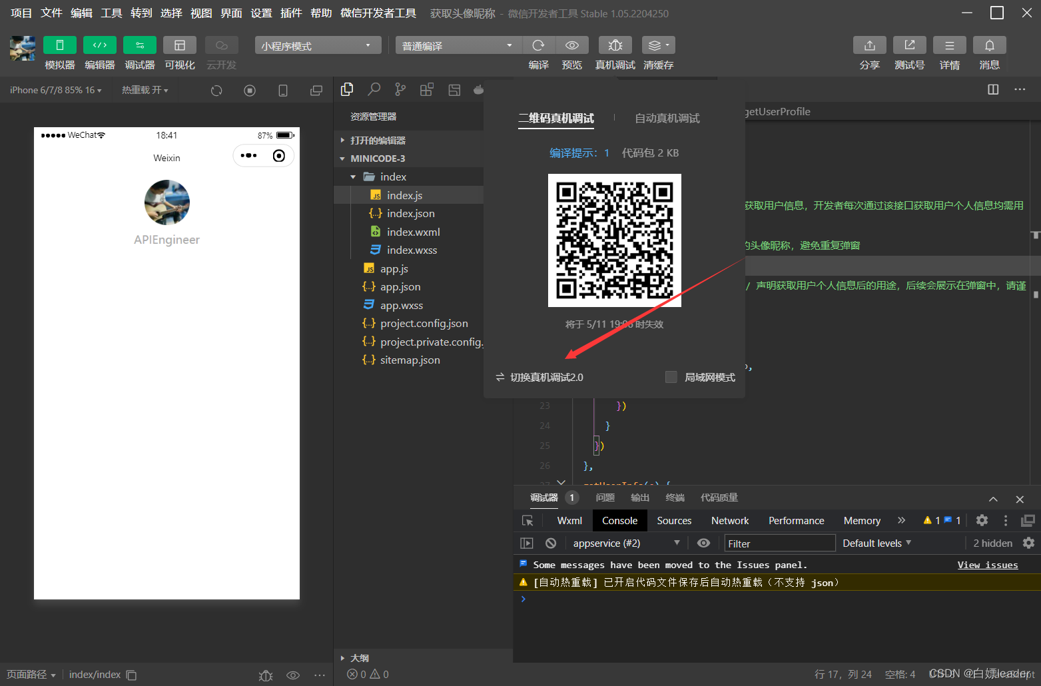Open the Tools (工具) menu

(111, 13)
